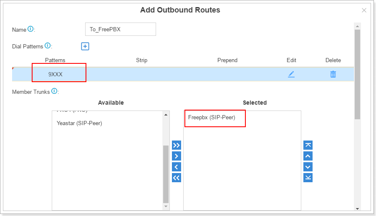The width and height of the screenshot is (376, 216).
Task: Move all trunks back to Available list
Action: coord(177,178)
